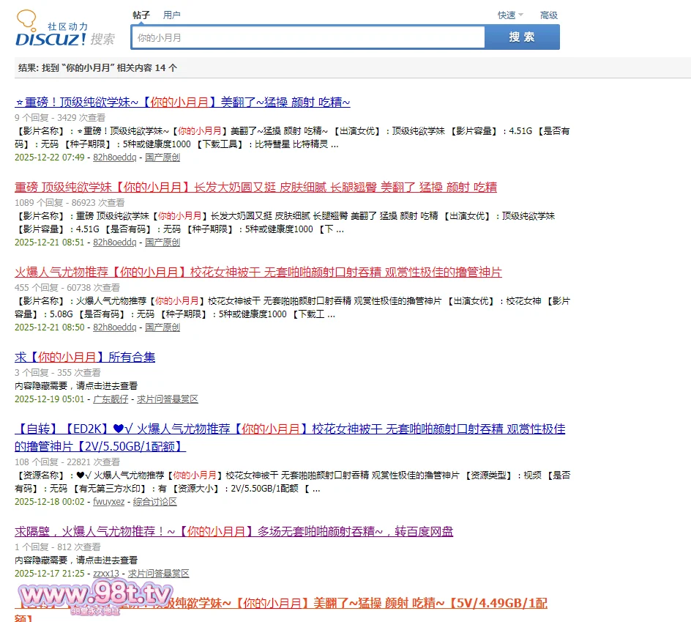Visit author zzxx13's profile
The height and width of the screenshot is (622, 691).
point(106,574)
